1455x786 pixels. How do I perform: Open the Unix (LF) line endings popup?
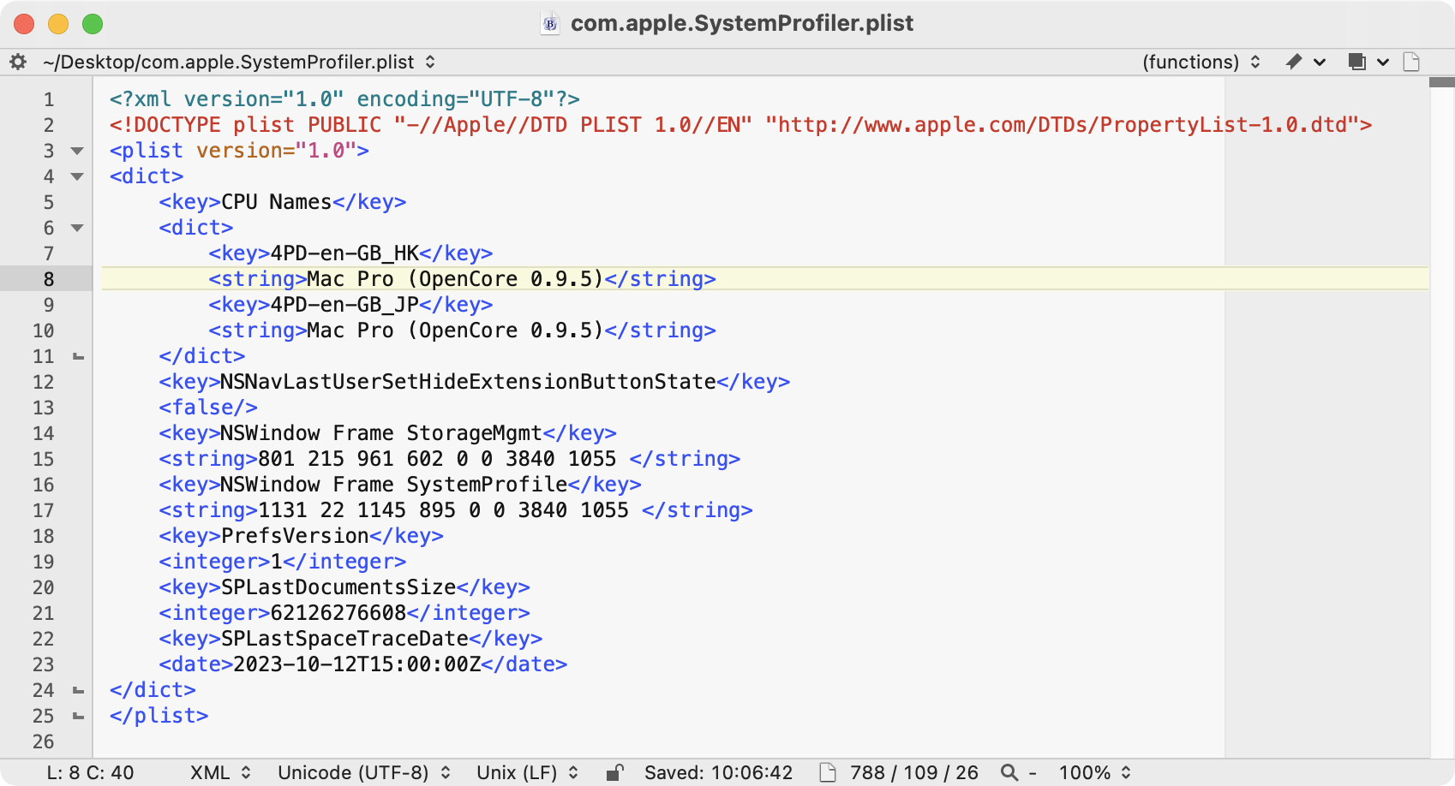528,772
